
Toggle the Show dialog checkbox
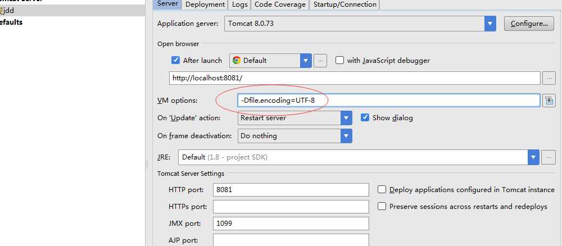(365, 117)
